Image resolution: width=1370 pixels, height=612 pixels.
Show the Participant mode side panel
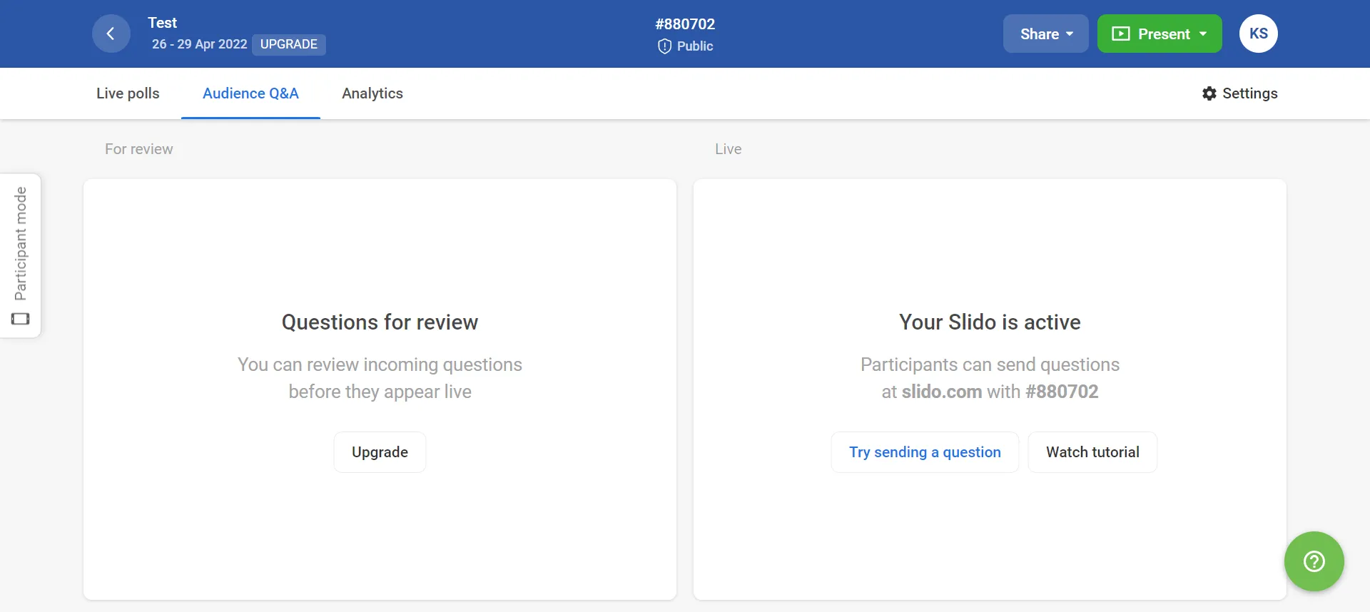click(x=21, y=255)
